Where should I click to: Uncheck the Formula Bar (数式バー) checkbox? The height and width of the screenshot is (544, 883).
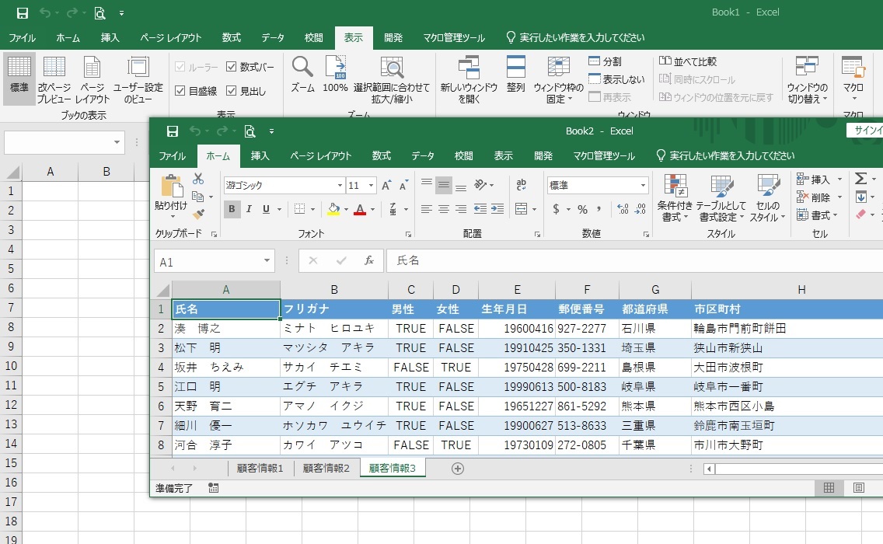pos(232,67)
